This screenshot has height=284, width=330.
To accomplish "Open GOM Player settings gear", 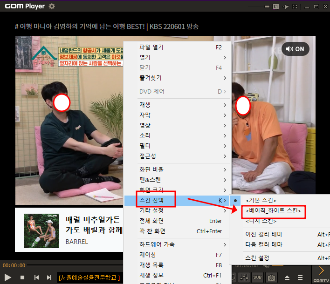I will click(52, 7).
